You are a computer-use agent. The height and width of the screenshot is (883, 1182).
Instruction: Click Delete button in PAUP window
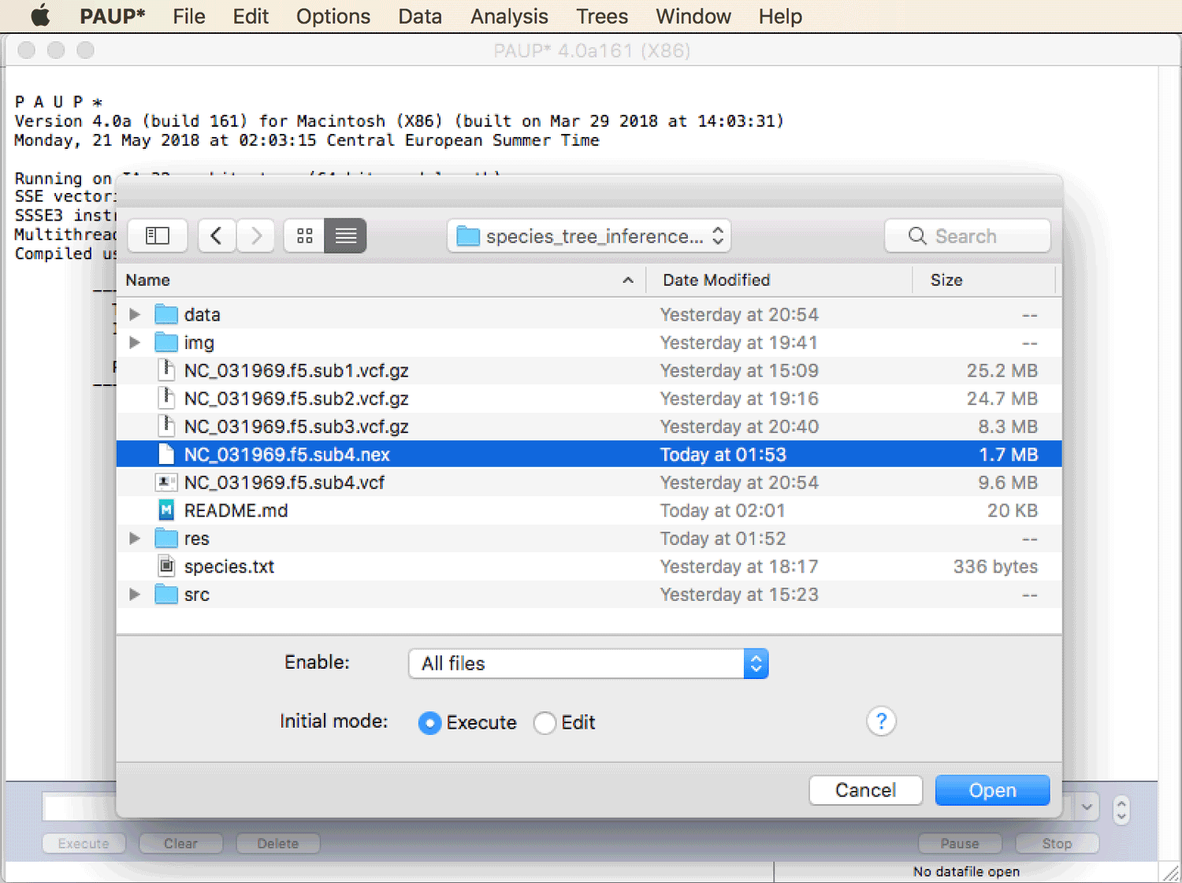pyautogui.click(x=277, y=844)
